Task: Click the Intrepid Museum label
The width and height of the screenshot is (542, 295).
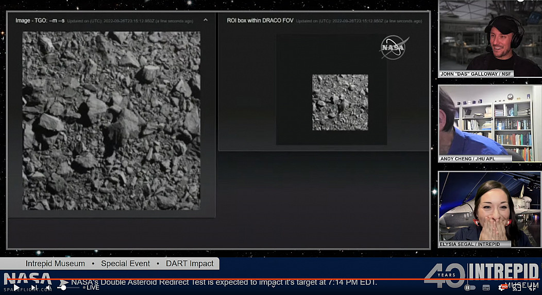Action: (55, 264)
